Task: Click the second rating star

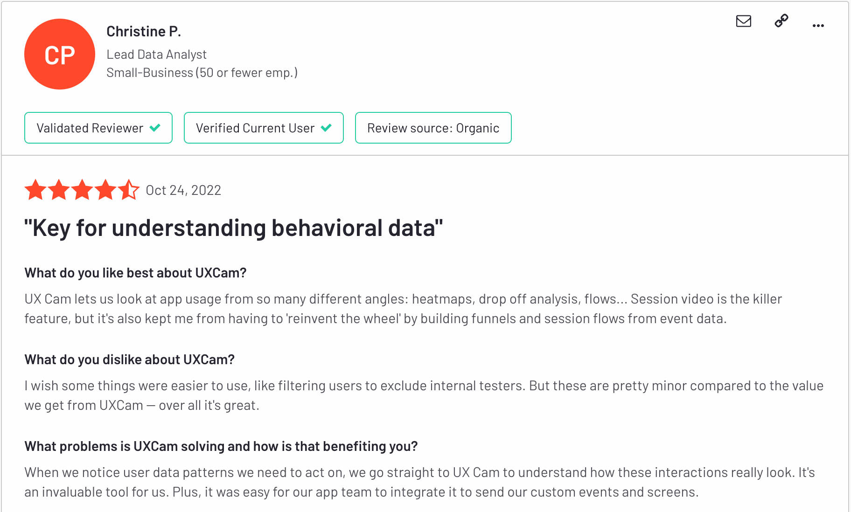Action: [x=59, y=190]
